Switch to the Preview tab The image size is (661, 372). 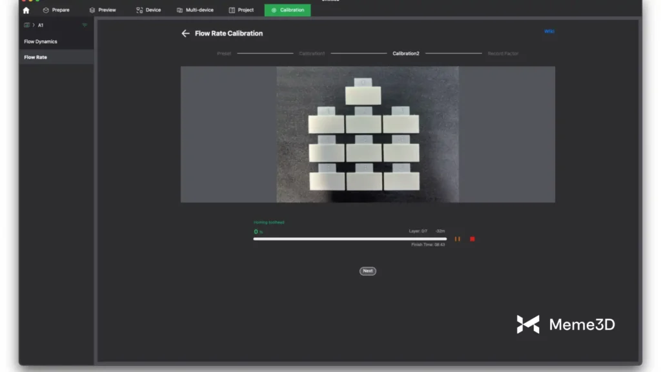(103, 10)
